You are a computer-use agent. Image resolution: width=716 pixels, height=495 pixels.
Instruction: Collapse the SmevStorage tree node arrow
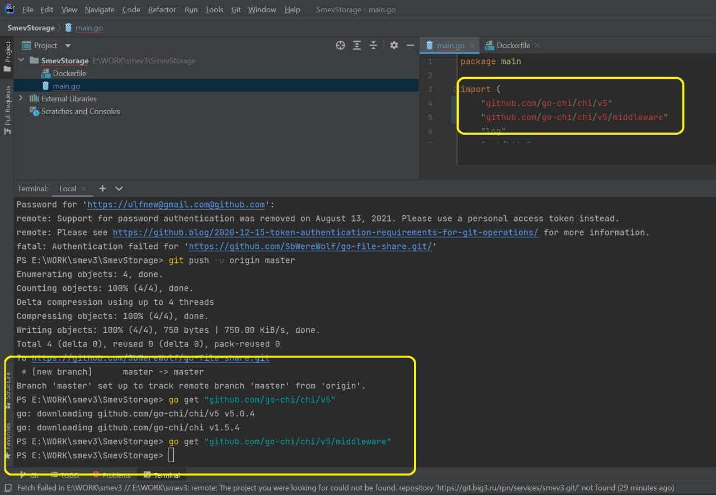click(x=21, y=60)
